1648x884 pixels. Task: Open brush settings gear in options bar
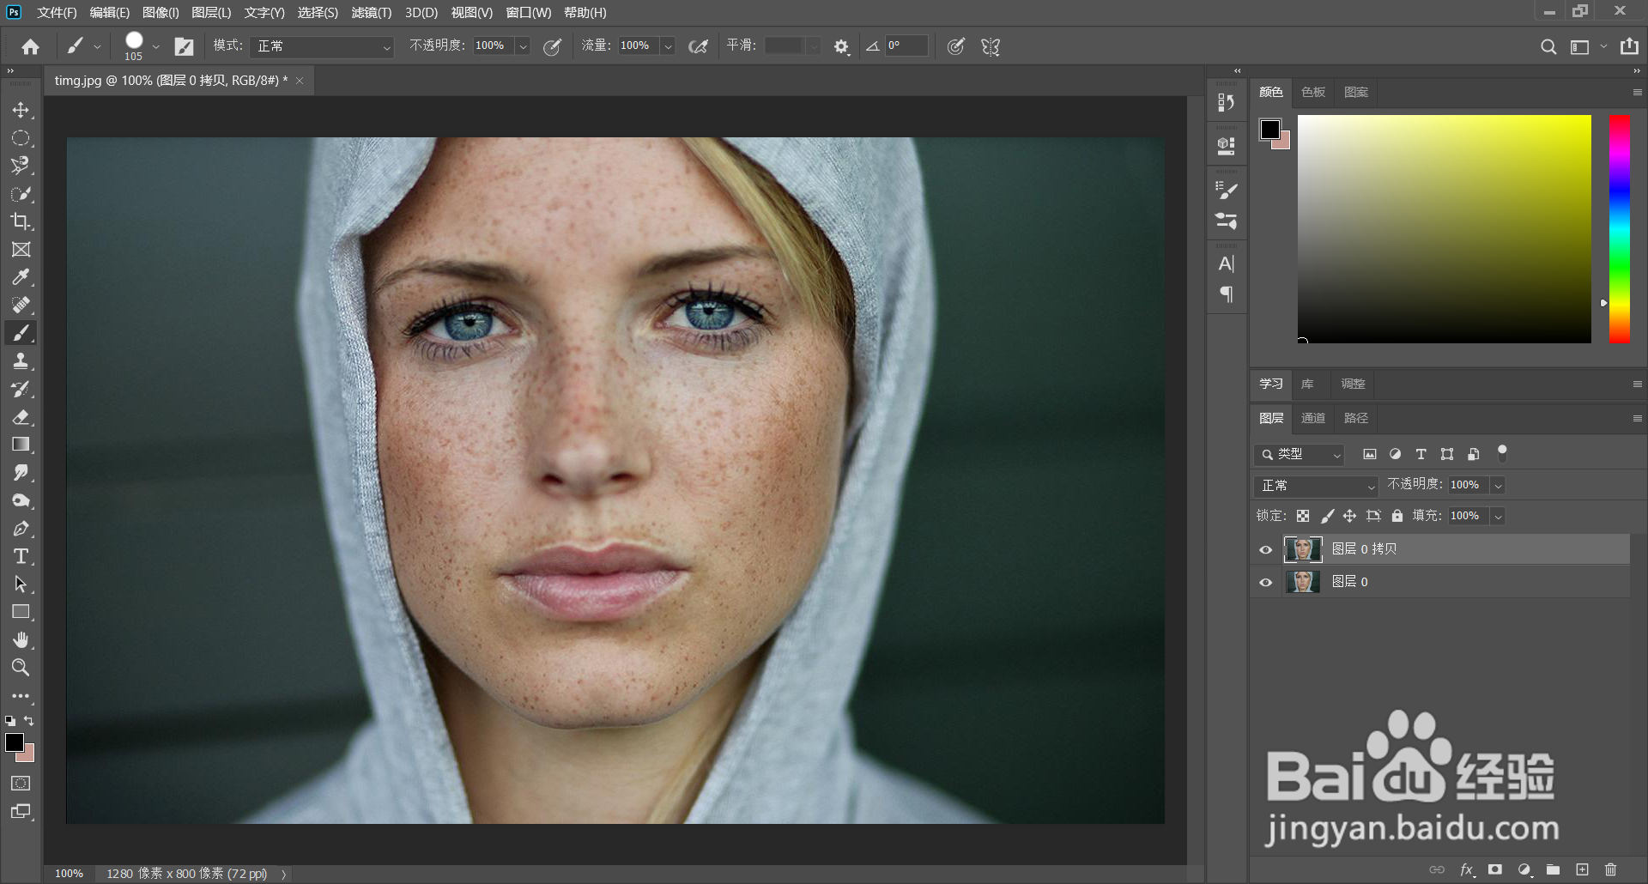(841, 46)
